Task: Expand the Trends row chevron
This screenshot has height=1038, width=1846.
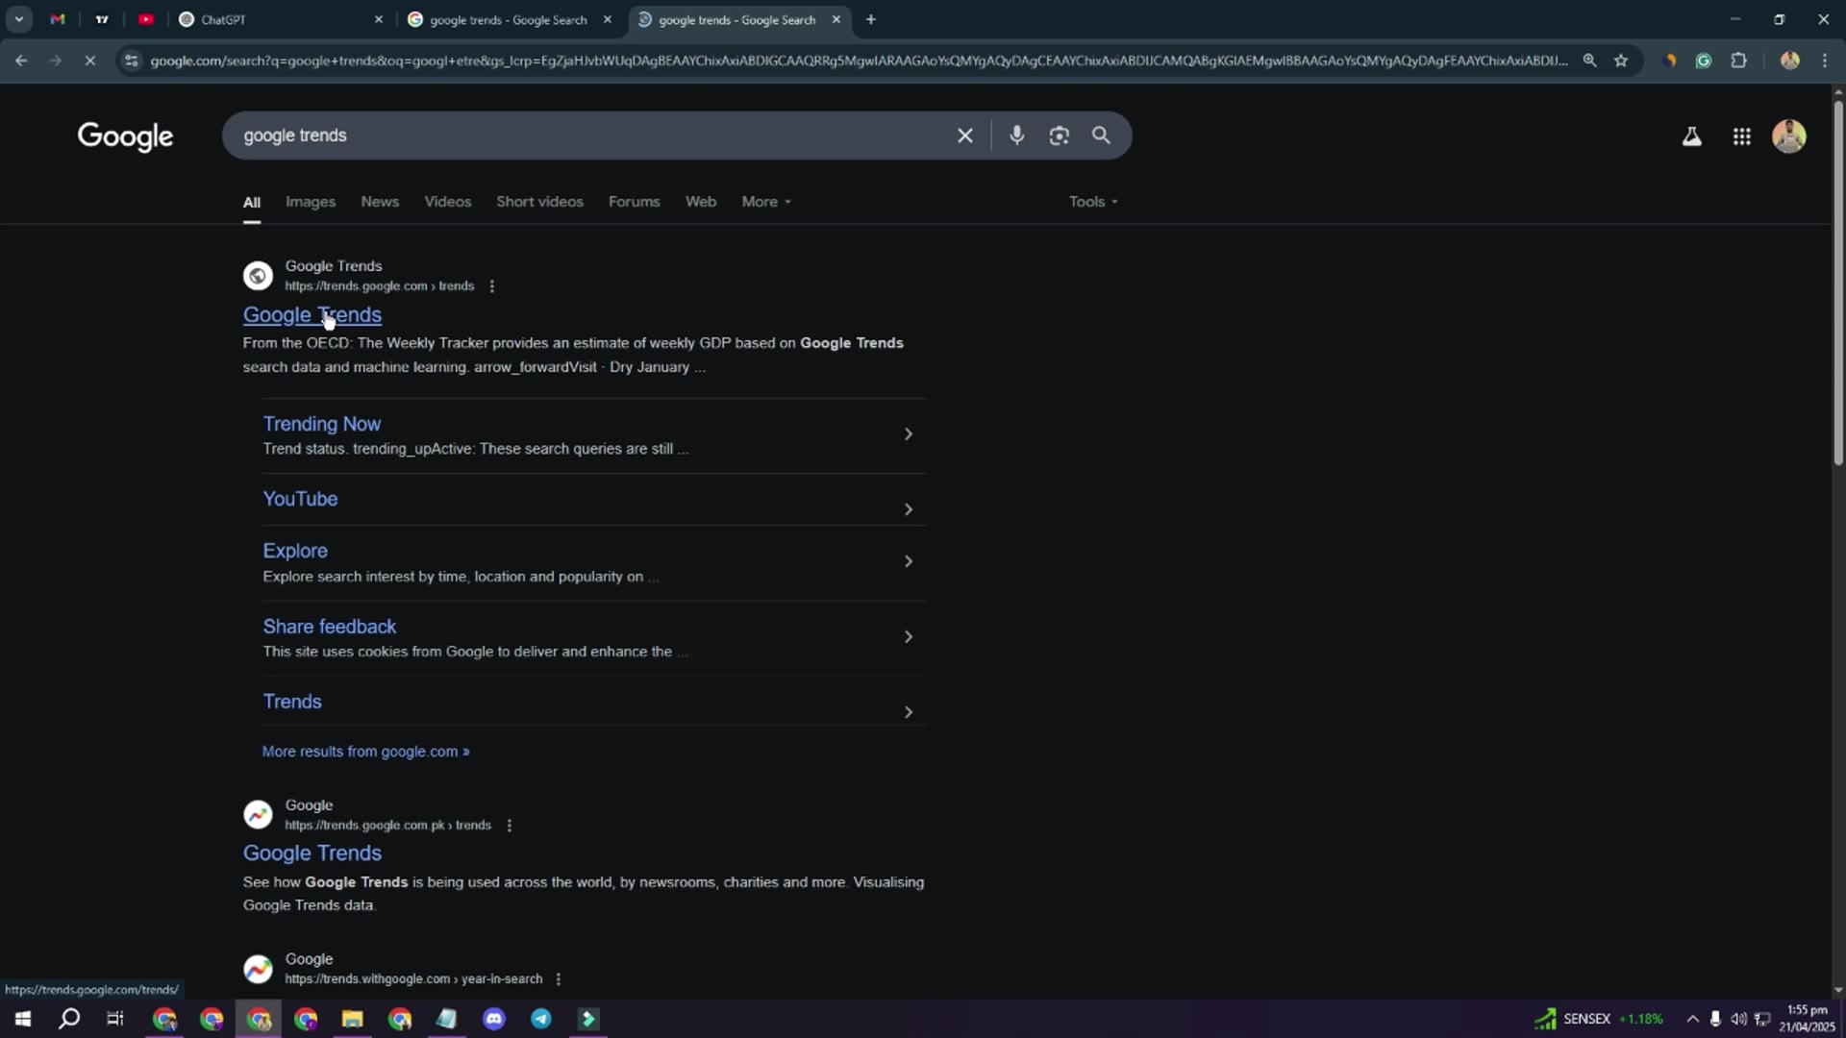Action: [908, 712]
